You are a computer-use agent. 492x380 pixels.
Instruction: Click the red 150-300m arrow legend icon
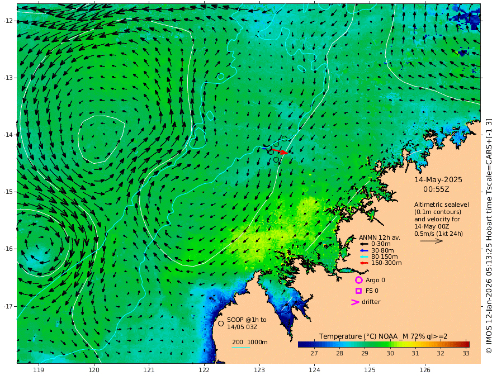(364, 263)
